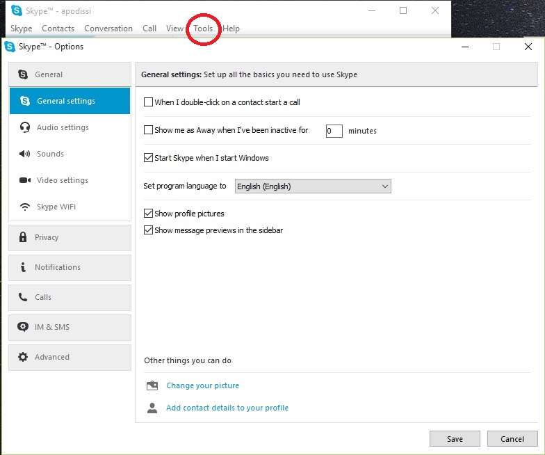
Task: Uncheck Start Skype when I start Windows
Action: coord(149,157)
